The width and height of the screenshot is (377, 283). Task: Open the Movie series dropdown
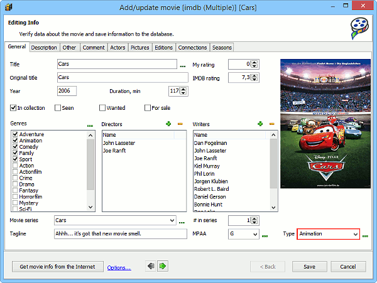[172, 220]
